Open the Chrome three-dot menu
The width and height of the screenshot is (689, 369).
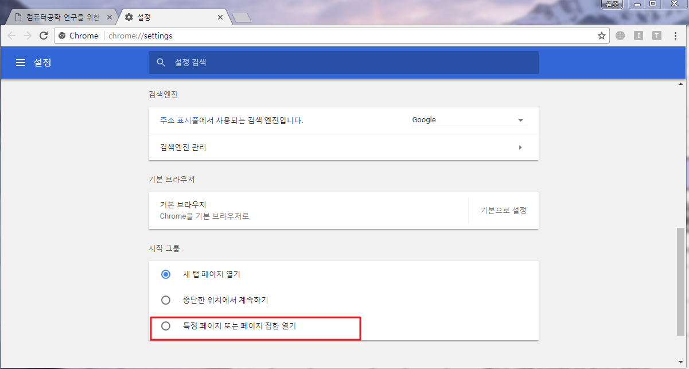pos(675,36)
